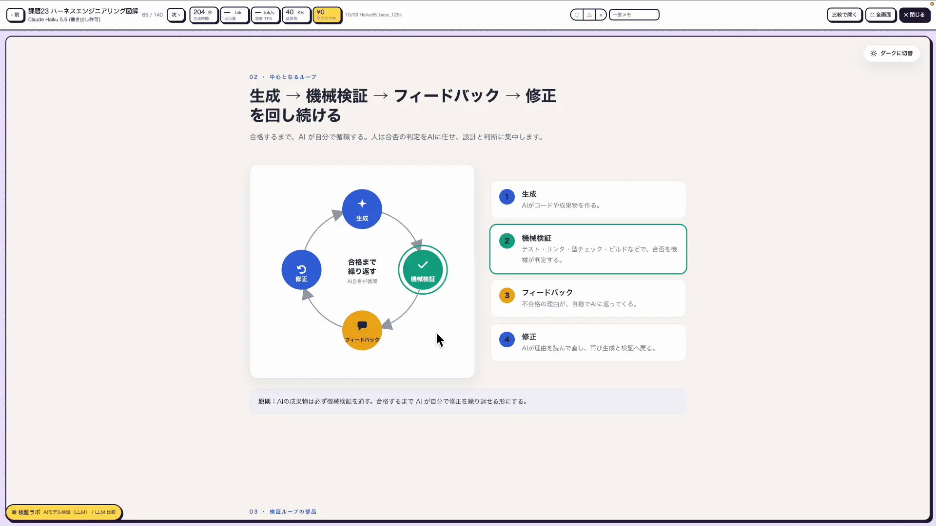Screen dimensions: 936x526
Task: Click the 課題23 ハーネスエンジニアリング図解 title
Action: point(83,11)
